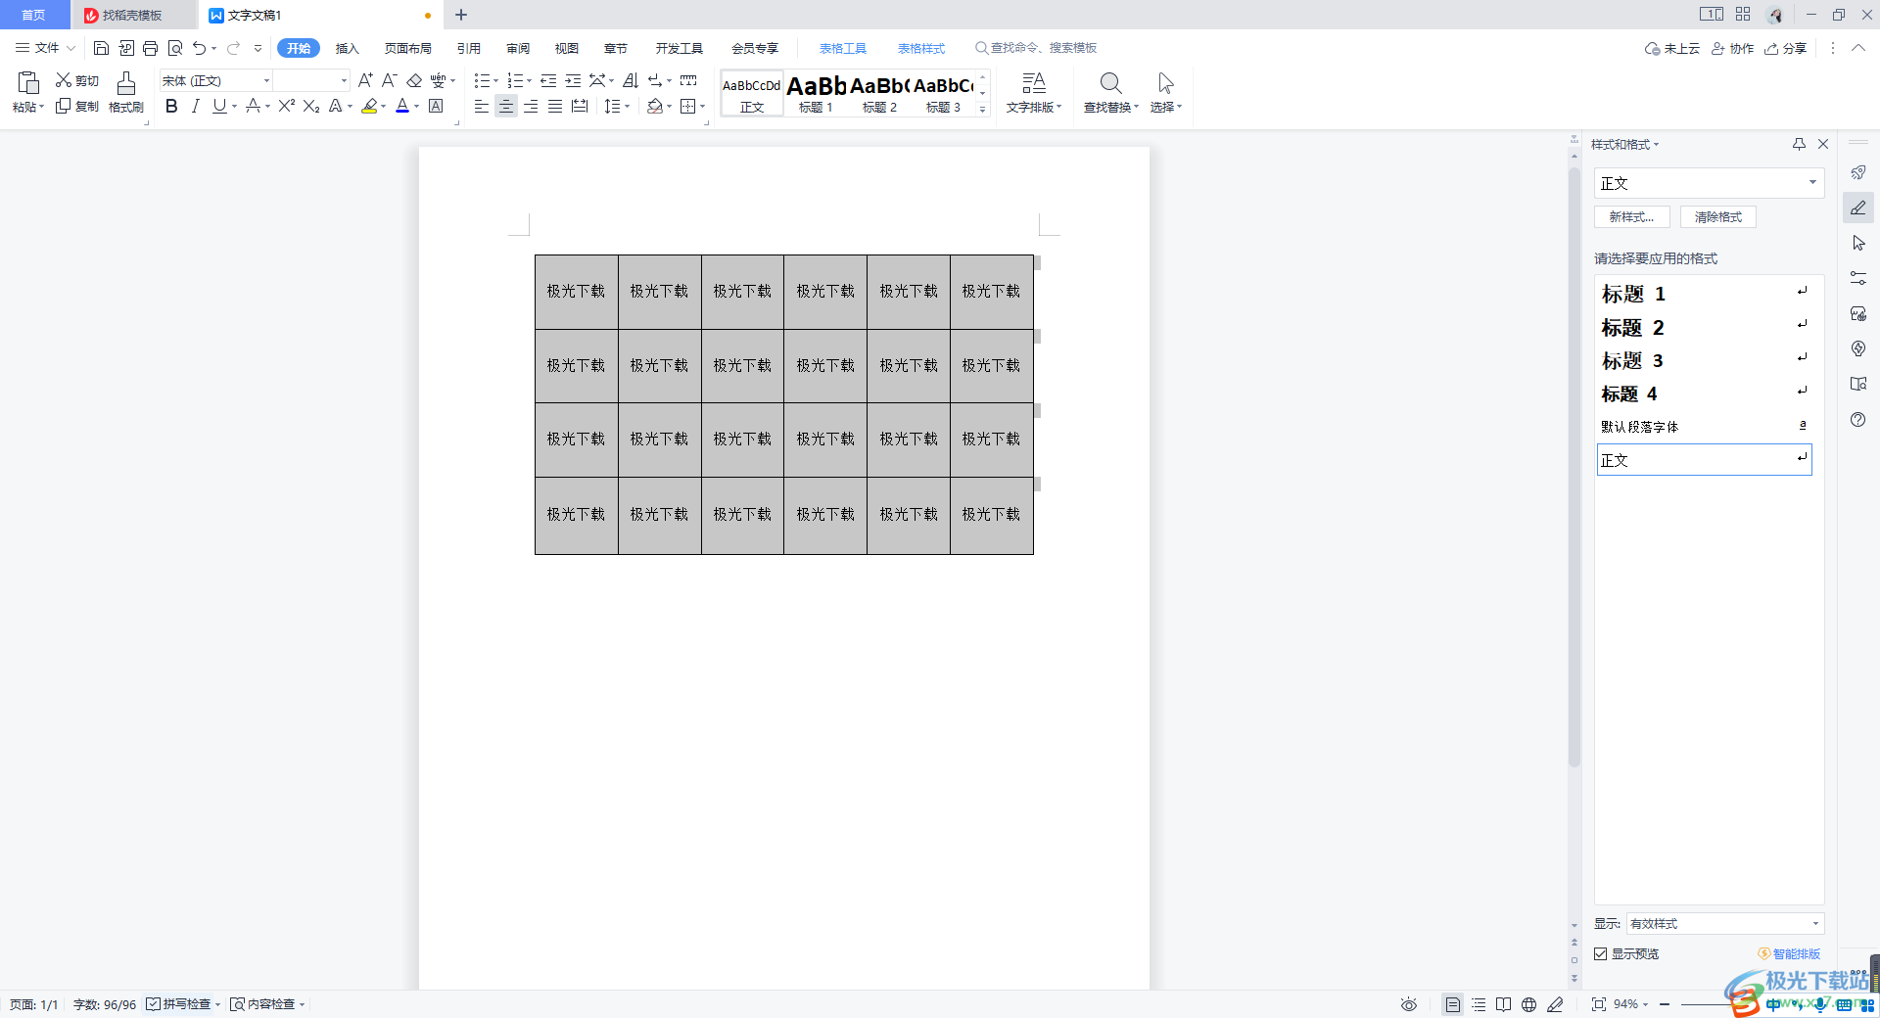Click the 分享 button
This screenshot has width=1880, height=1018.
[1786, 48]
